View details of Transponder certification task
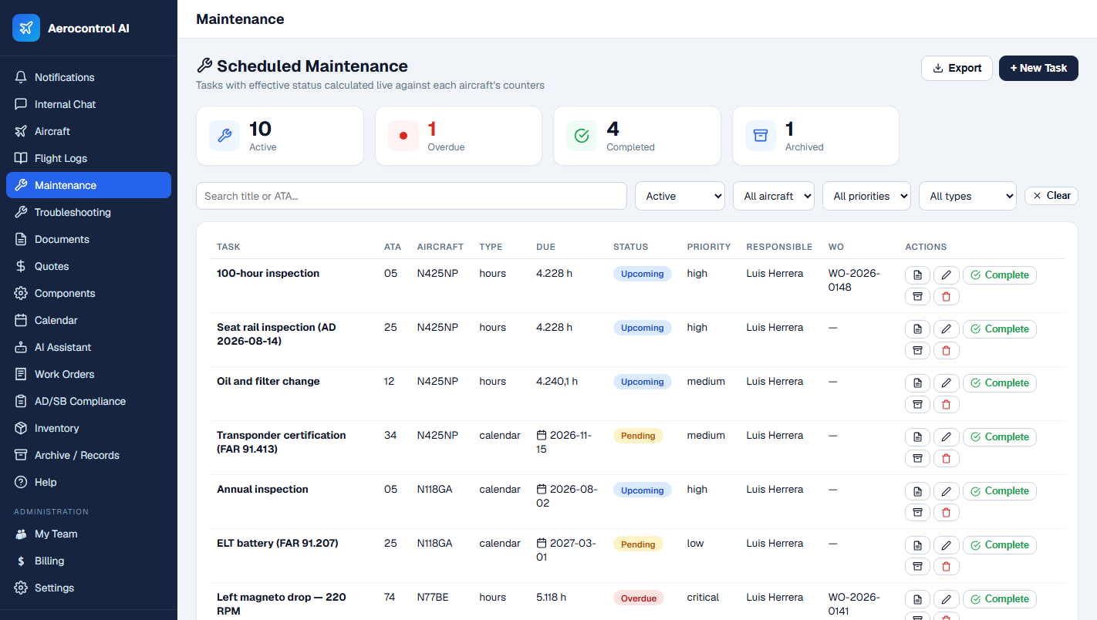Screen dimensions: 1097x620 917,437
